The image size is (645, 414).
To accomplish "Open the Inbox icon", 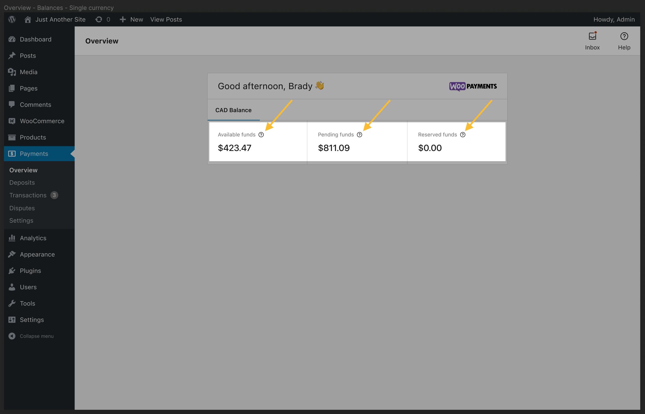I will [x=593, y=36].
